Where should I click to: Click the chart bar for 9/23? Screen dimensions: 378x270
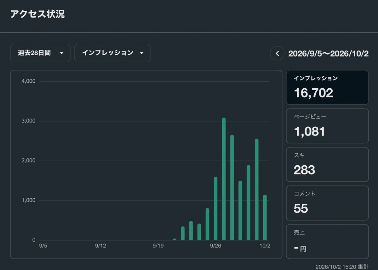tap(191, 231)
